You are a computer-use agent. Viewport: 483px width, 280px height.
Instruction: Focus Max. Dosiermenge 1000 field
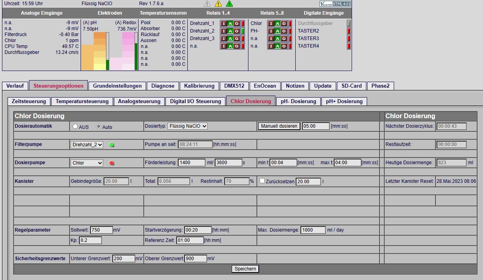[313, 230]
